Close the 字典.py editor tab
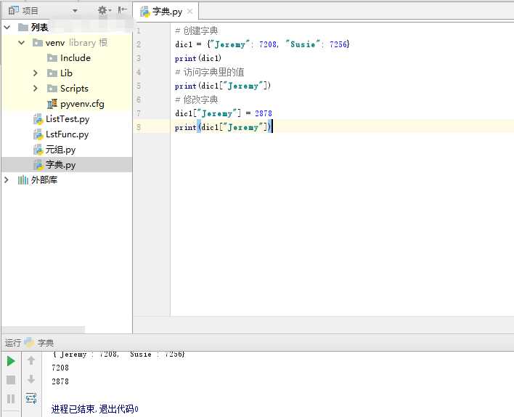 189,12
